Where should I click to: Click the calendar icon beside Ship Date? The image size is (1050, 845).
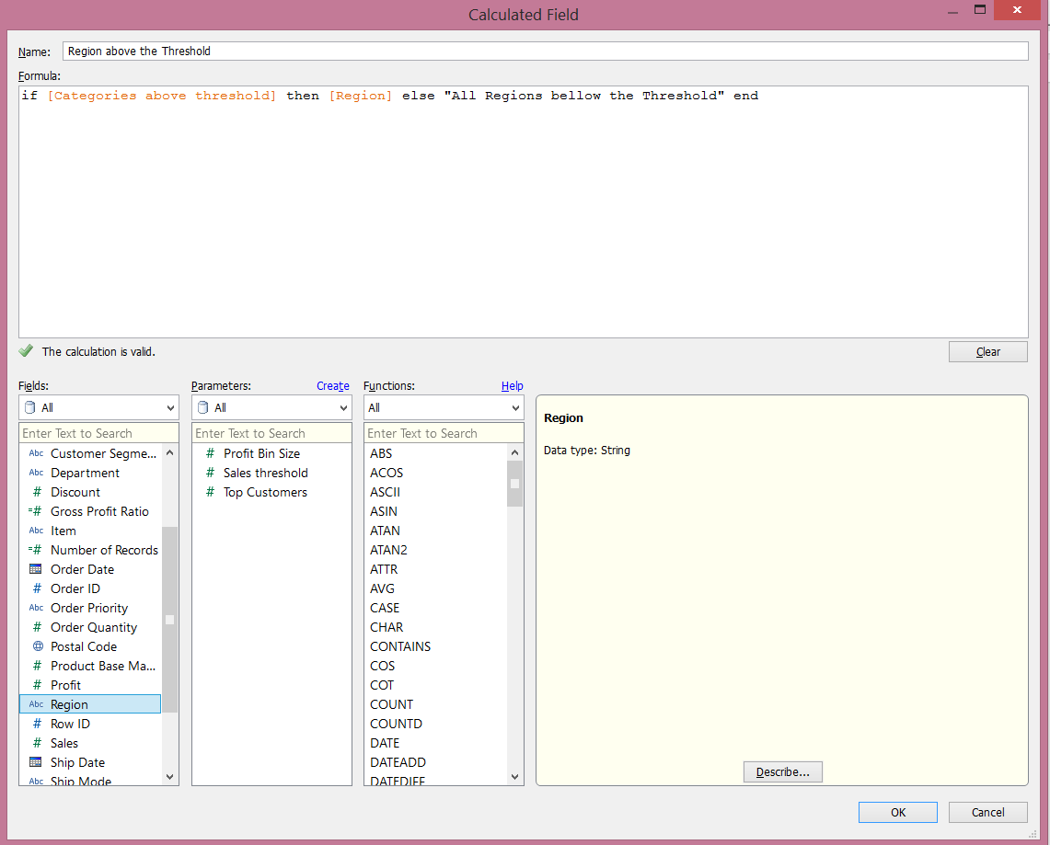point(36,762)
